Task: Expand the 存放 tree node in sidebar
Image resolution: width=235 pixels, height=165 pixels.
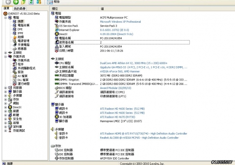Action: [6, 99]
